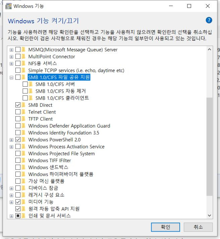Expand the Windows PowerShell 2.0 node
The width and height of the screenshot is (220, 239).
click(x=11, y=140)
